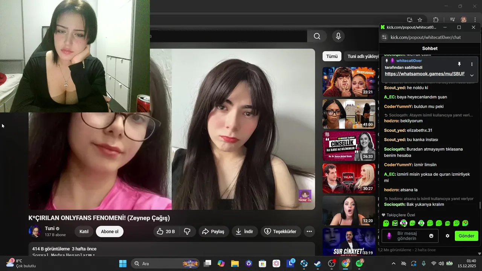Bookmark this page with star icon
This screenshot has height=271, width=482.
coord(420,20)
